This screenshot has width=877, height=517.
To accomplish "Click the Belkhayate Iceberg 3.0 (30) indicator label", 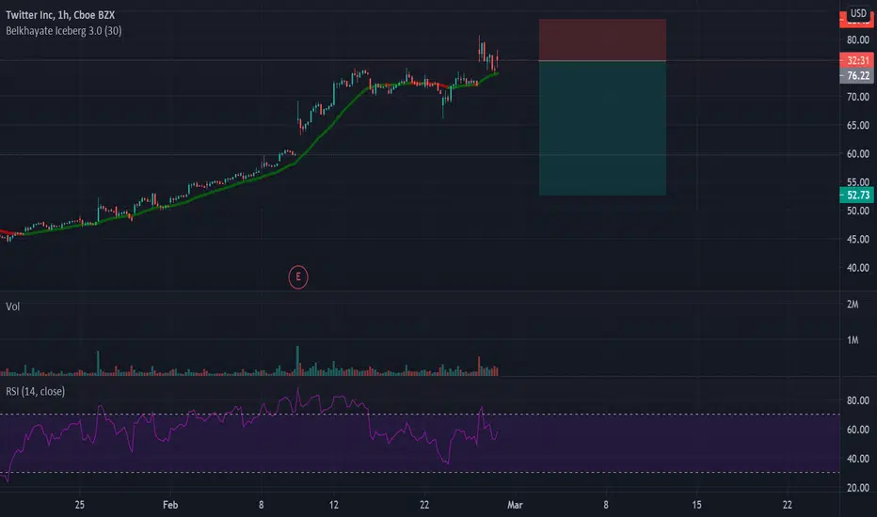I will [64, 31].
